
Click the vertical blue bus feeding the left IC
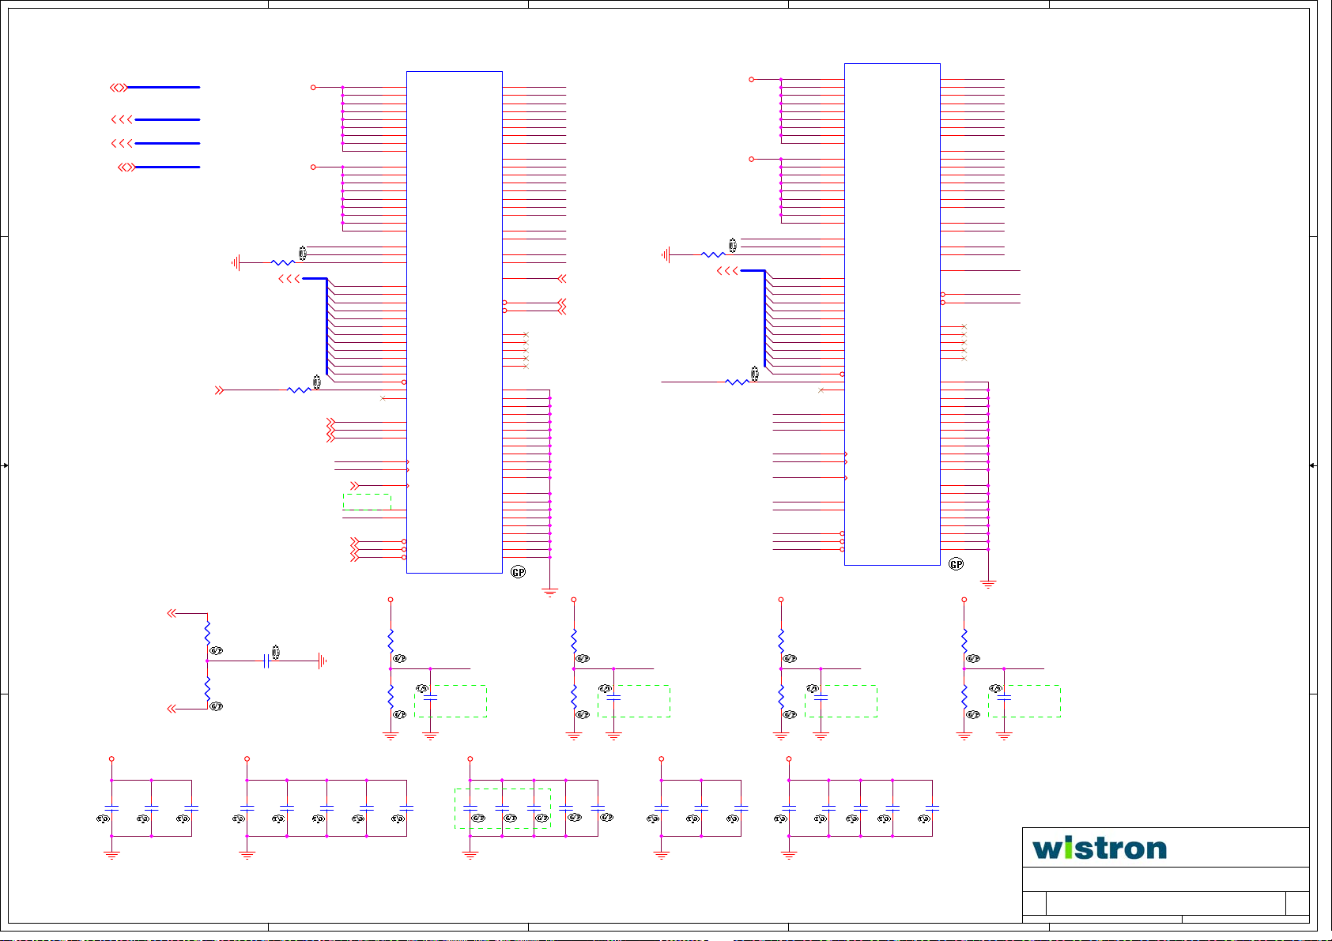pos(326,326)
